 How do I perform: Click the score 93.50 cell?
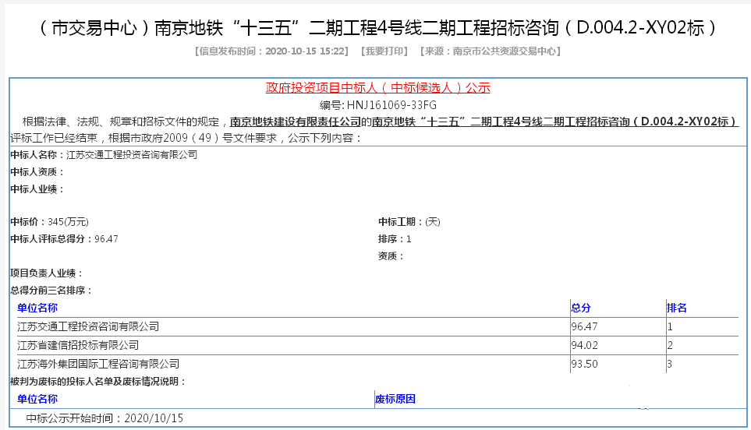click(x=584, y=364)
